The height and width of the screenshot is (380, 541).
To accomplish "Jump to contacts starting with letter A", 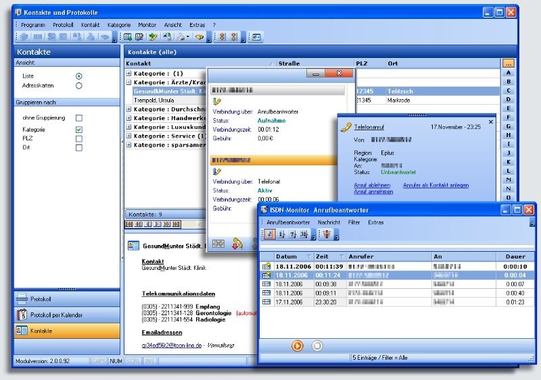I will (509, 73).
